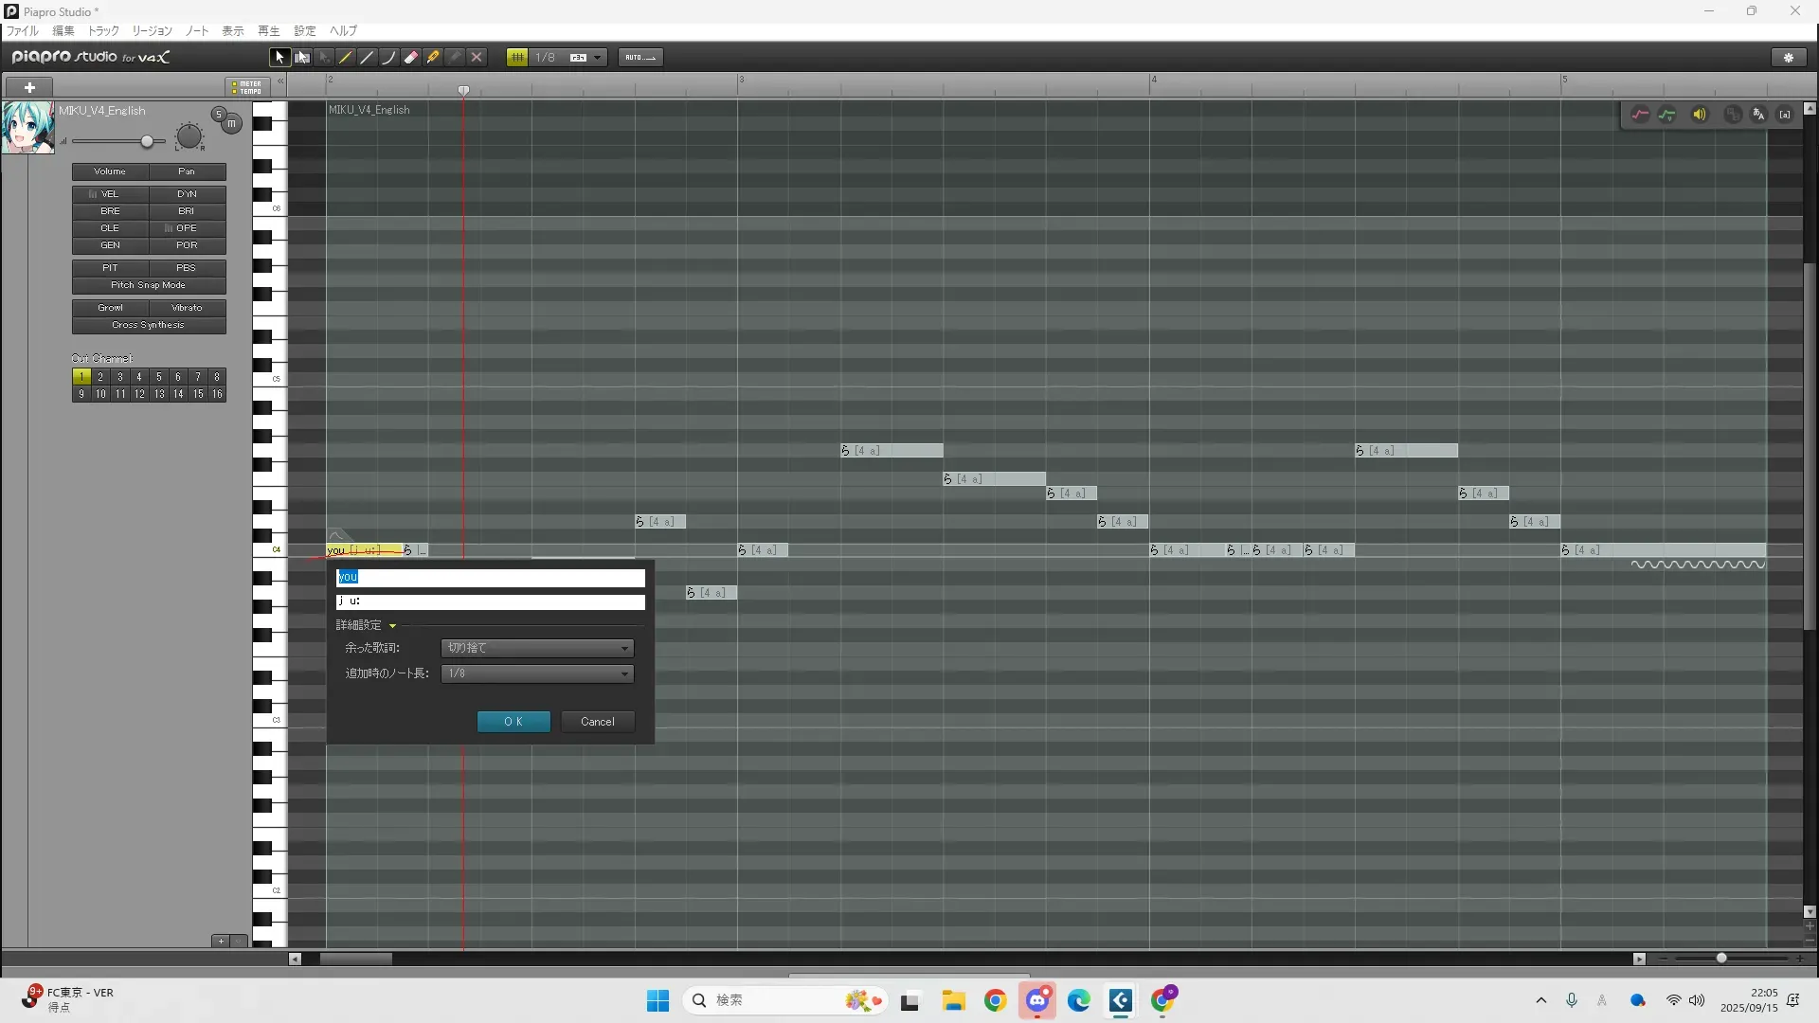Select the arrow pointer tool
The width and height of the screenshot is (1819, 1023).
pyautogui.click(x=279, y=58)
